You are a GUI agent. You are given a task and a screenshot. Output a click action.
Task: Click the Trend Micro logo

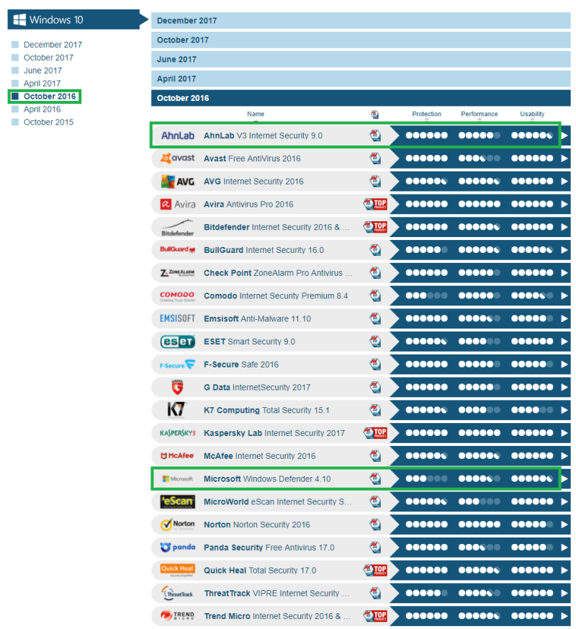coord(178,616)
